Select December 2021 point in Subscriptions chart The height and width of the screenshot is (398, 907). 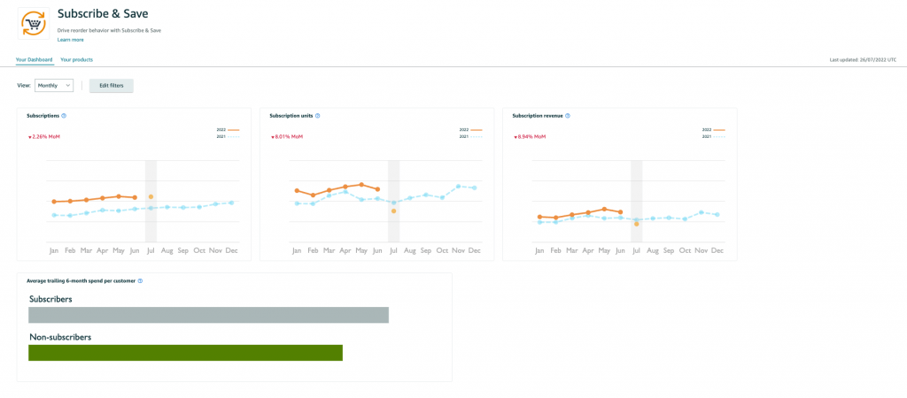tap(231, 203)
